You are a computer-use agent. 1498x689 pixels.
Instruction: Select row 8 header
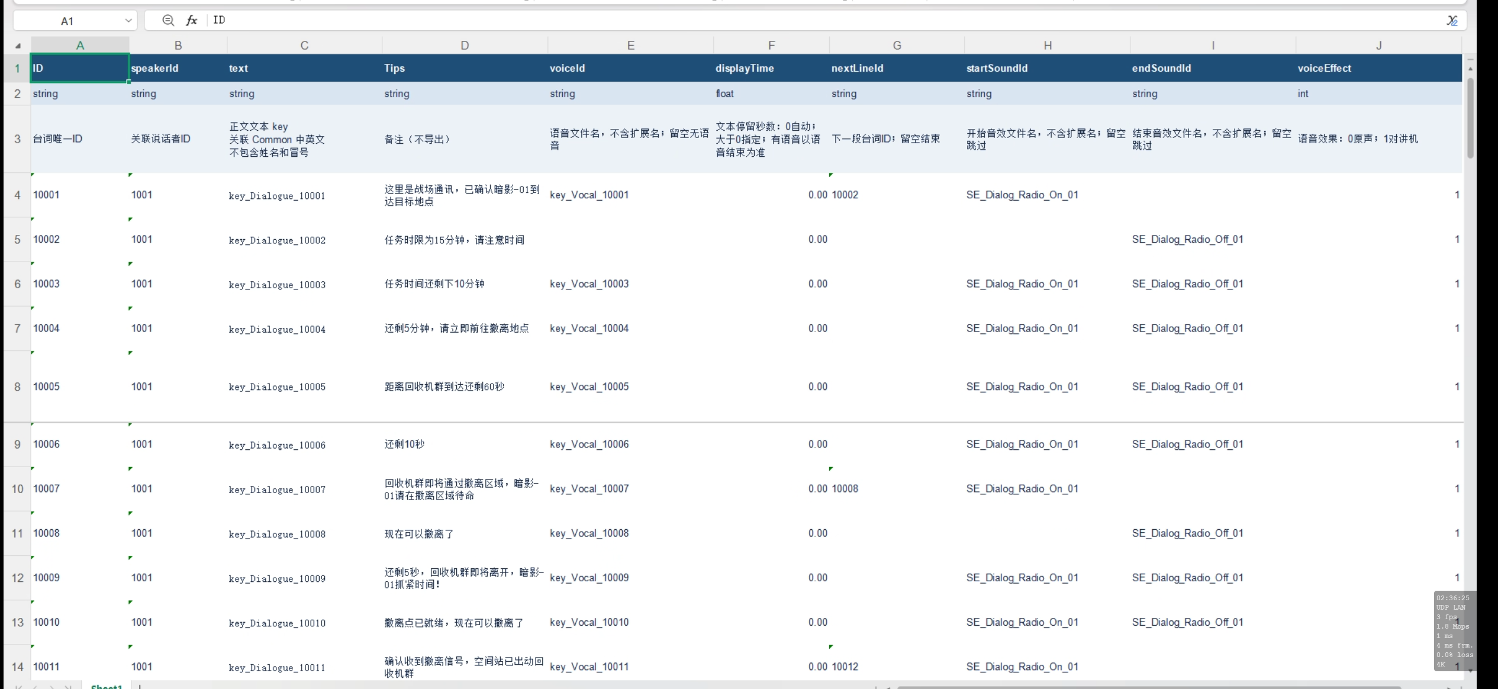(17, 387)
